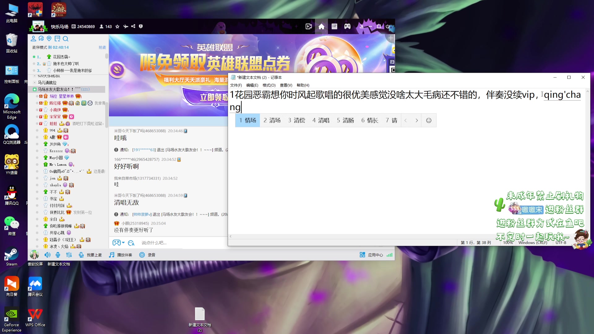Image resolution: width=594 pixels, height=334 pixels.
Task: Click the 抢麦 link above the queue
Action: (x=102, y=47)
